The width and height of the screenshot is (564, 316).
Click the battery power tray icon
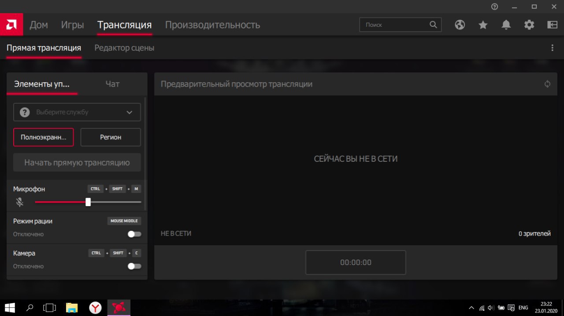click(501, 308)
